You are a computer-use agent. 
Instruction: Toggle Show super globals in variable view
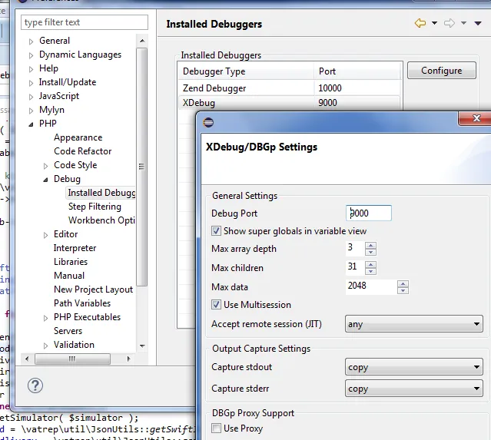[x=216, y=231]
